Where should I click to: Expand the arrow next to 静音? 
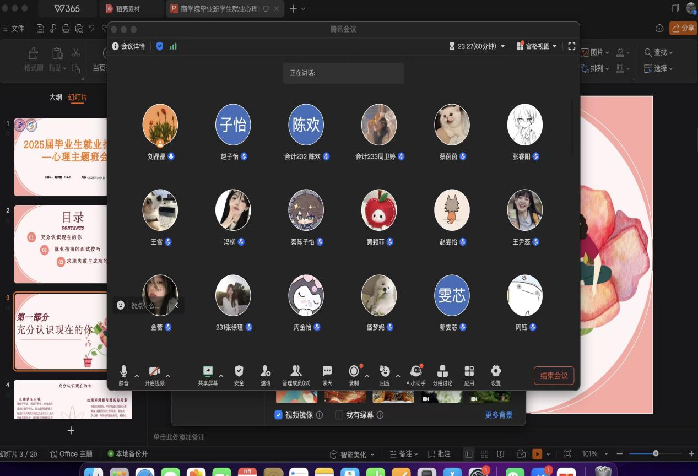(137, 376)
